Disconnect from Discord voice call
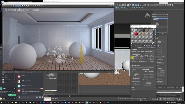 pos(15,92)
